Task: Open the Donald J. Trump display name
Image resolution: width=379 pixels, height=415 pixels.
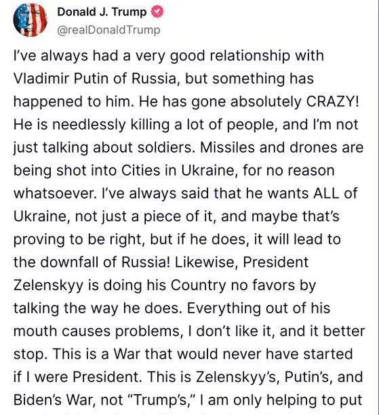Action: [102, 12]
